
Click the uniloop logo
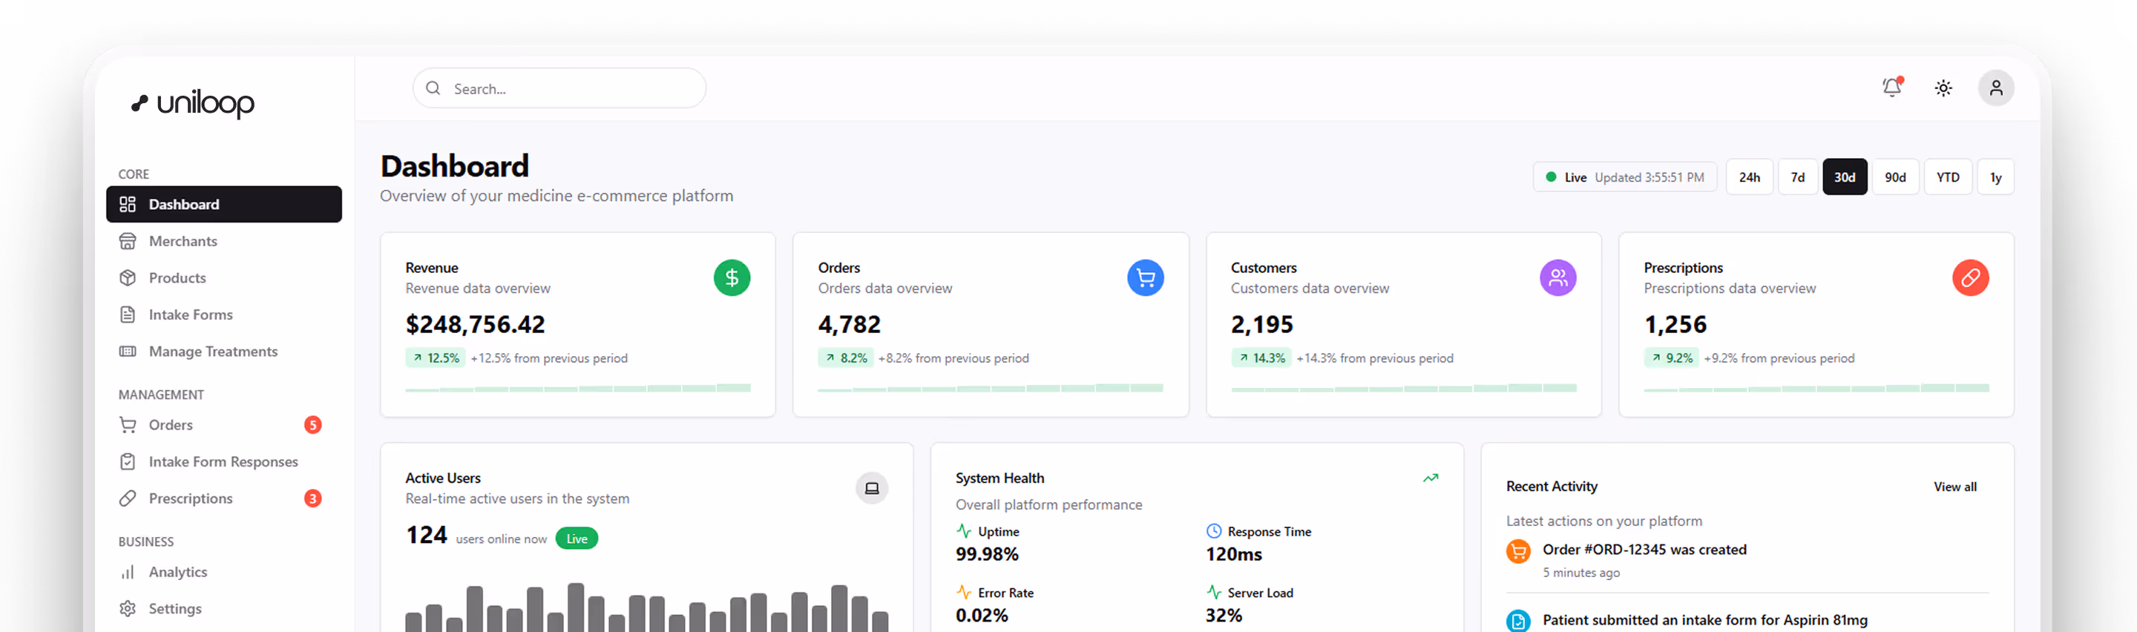(x=193, y=103)
